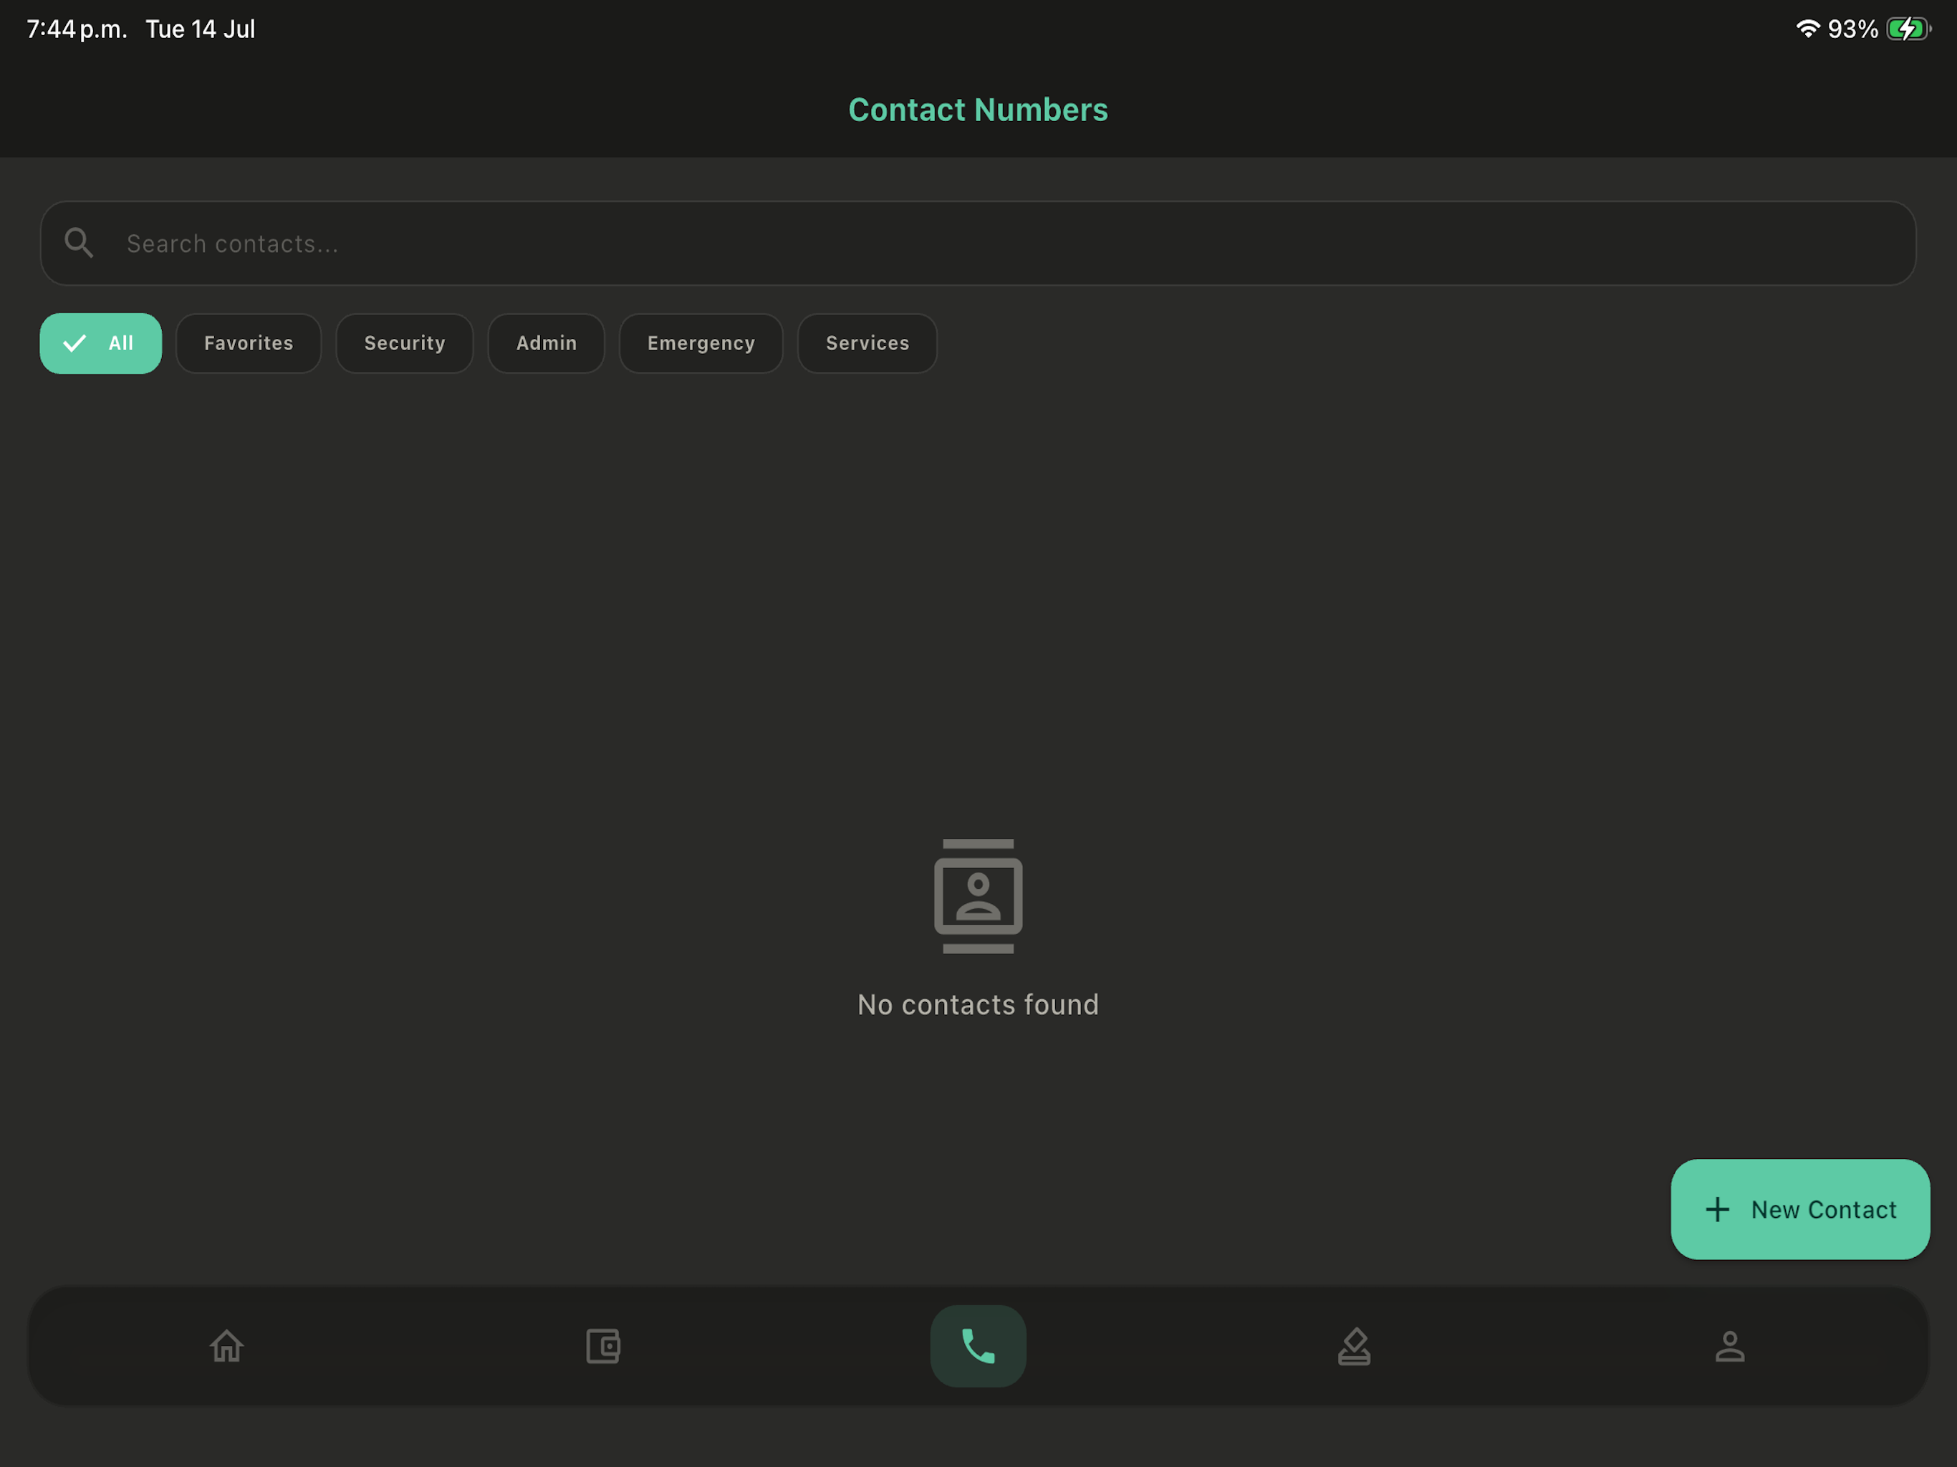Open the Home tab in bottom navigation
The width and height of the screenshot is (1957, 1467).
[226, 1346]
